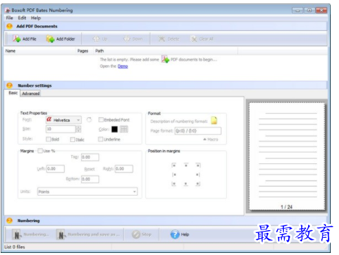
Task: Open the Edit menu
Action: tap(22, 18)
